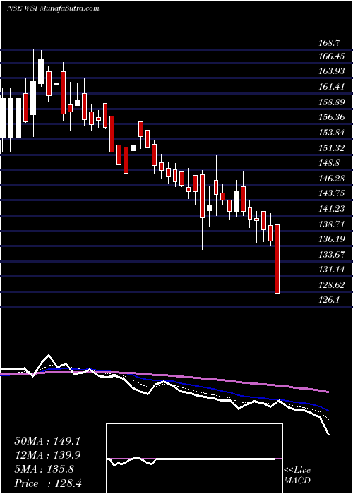Click the 141.23 price axis label
353x494 pixels.
[x=332, y=209]
